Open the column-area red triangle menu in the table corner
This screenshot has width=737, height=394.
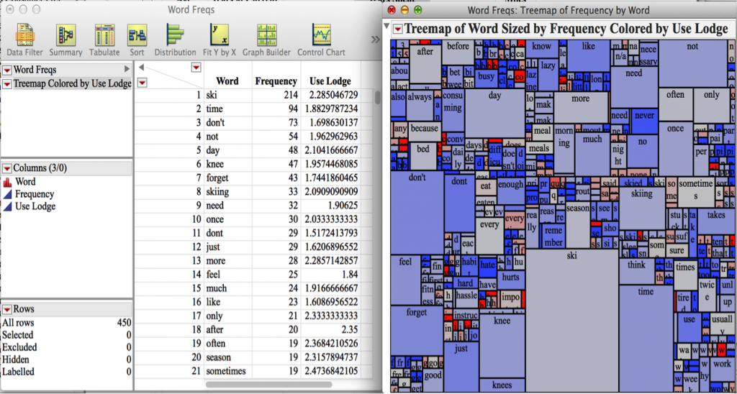[196, 68]
